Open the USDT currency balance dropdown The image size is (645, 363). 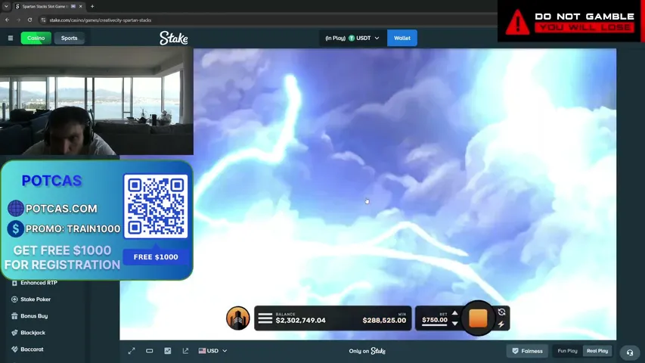[352, 38]
